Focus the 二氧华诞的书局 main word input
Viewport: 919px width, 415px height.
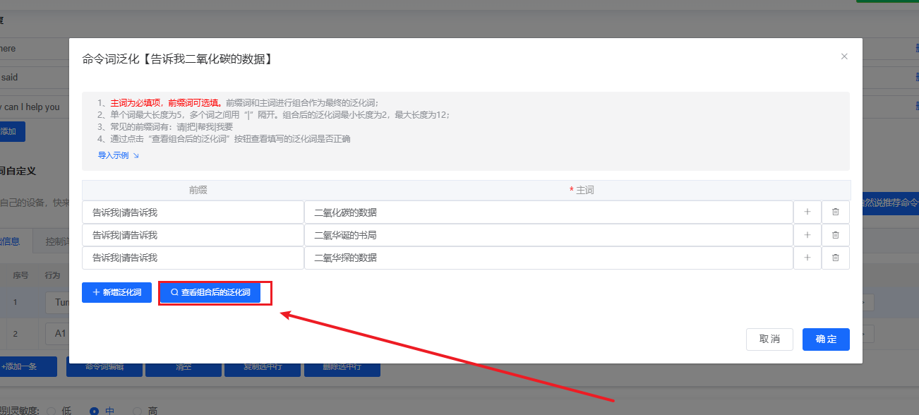point(548,235)
